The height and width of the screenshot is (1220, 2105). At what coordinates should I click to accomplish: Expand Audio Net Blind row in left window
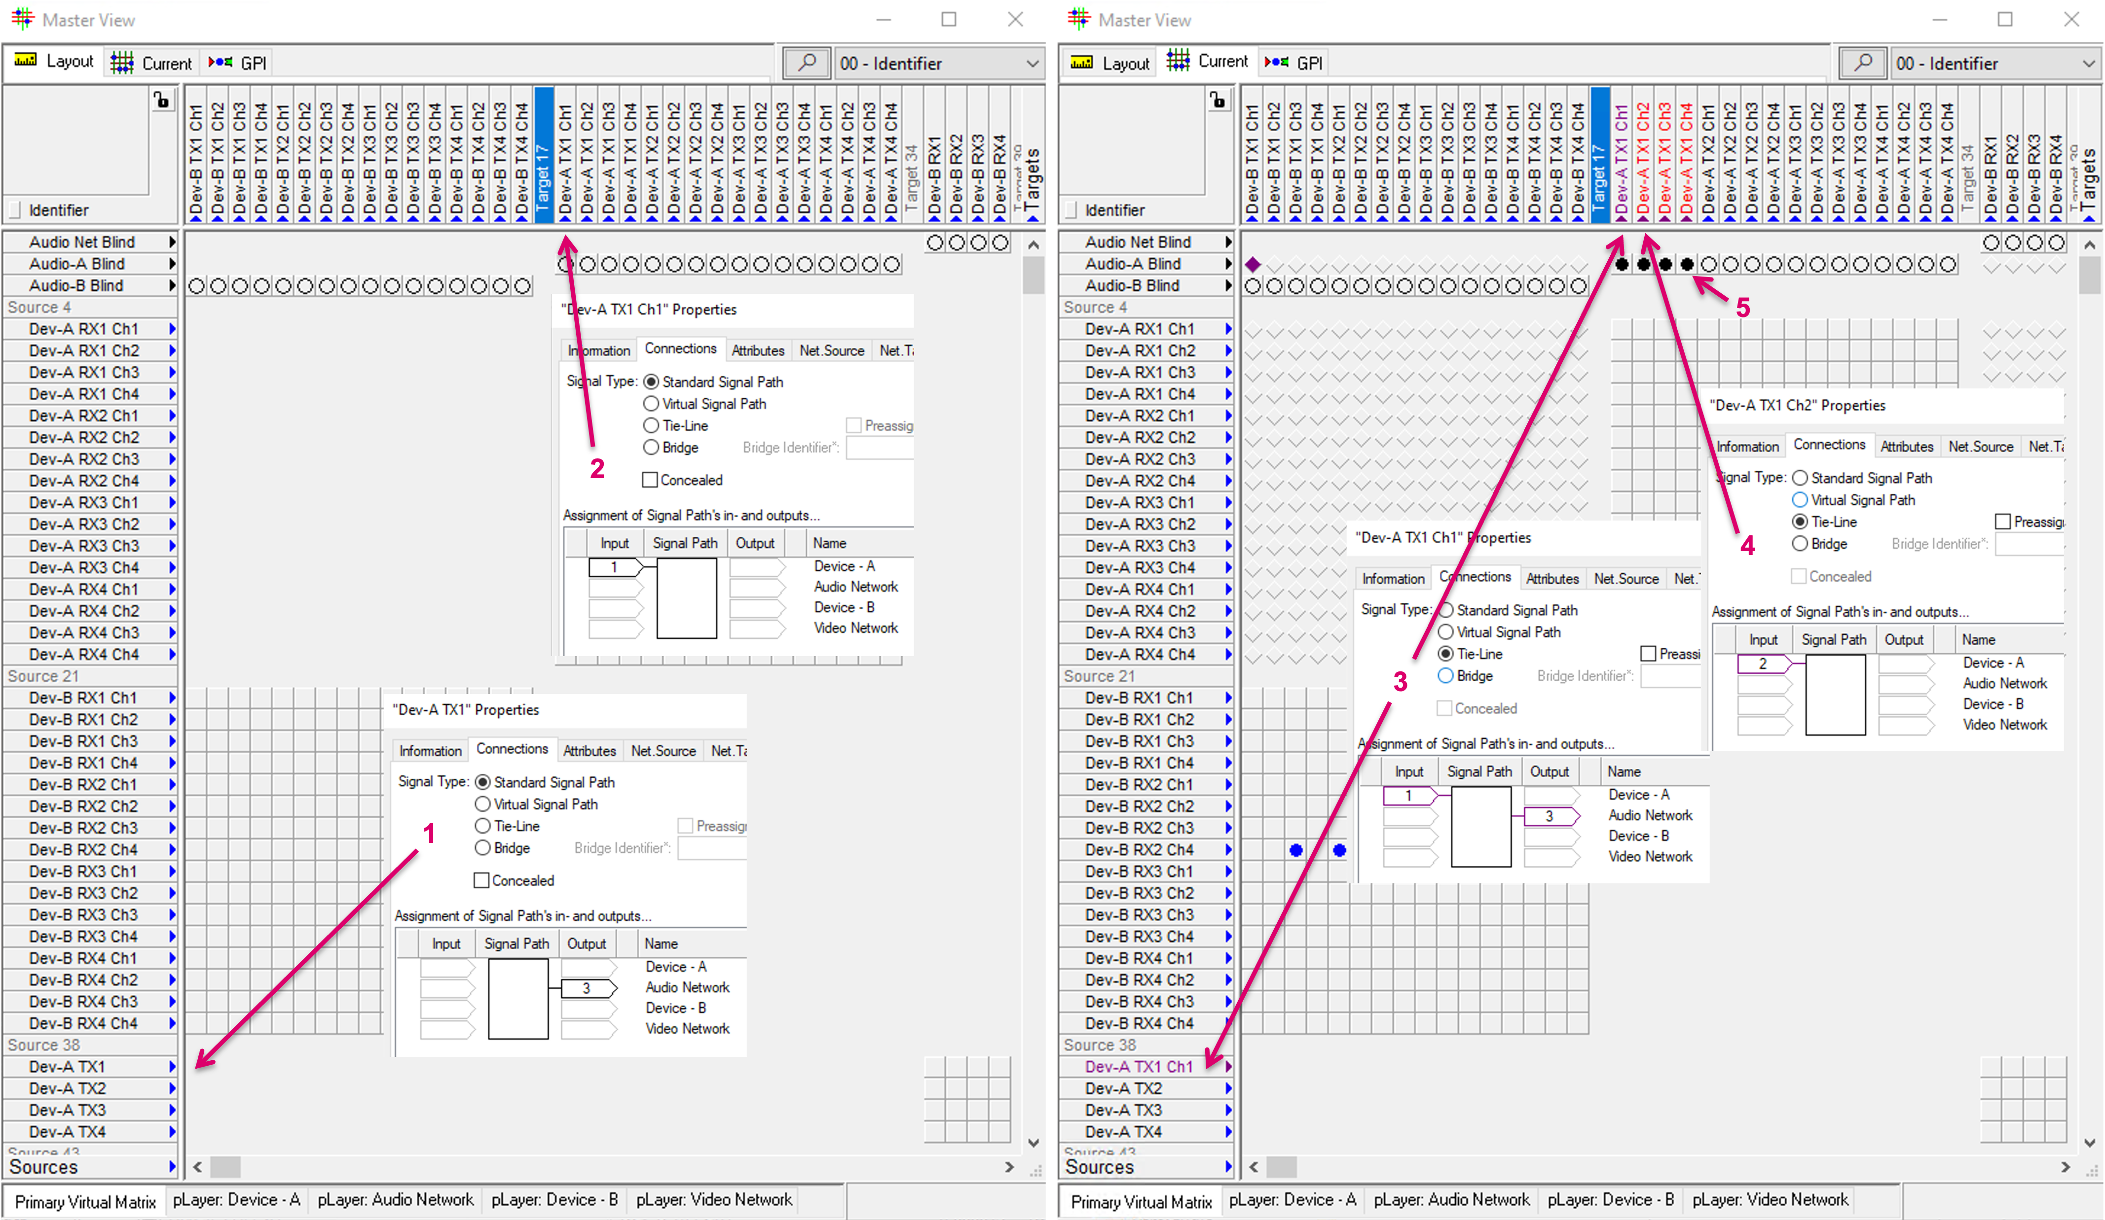click(x=172, y=242)
